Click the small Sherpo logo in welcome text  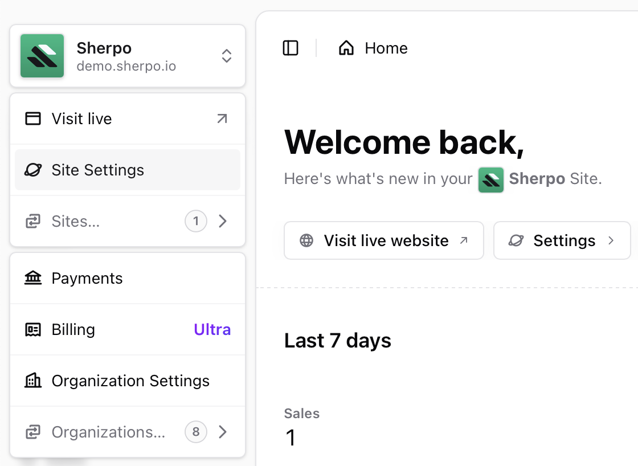[x=491, y=179]
